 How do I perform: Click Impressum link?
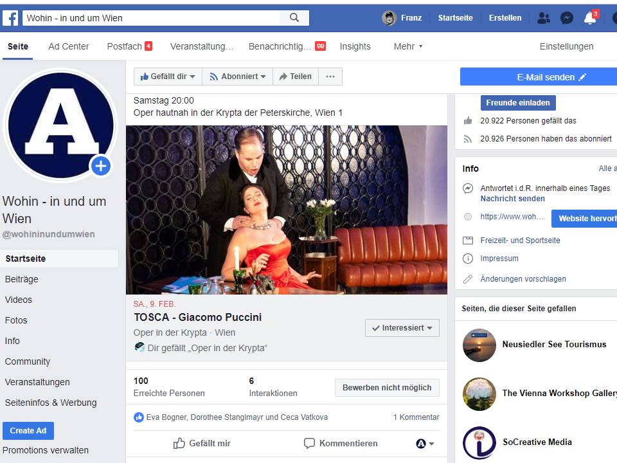click(x=499, y=259)
